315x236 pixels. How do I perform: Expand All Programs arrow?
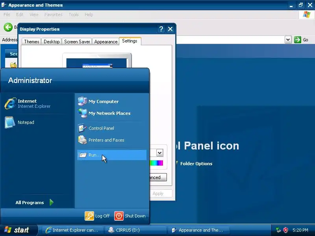point(52,202)
